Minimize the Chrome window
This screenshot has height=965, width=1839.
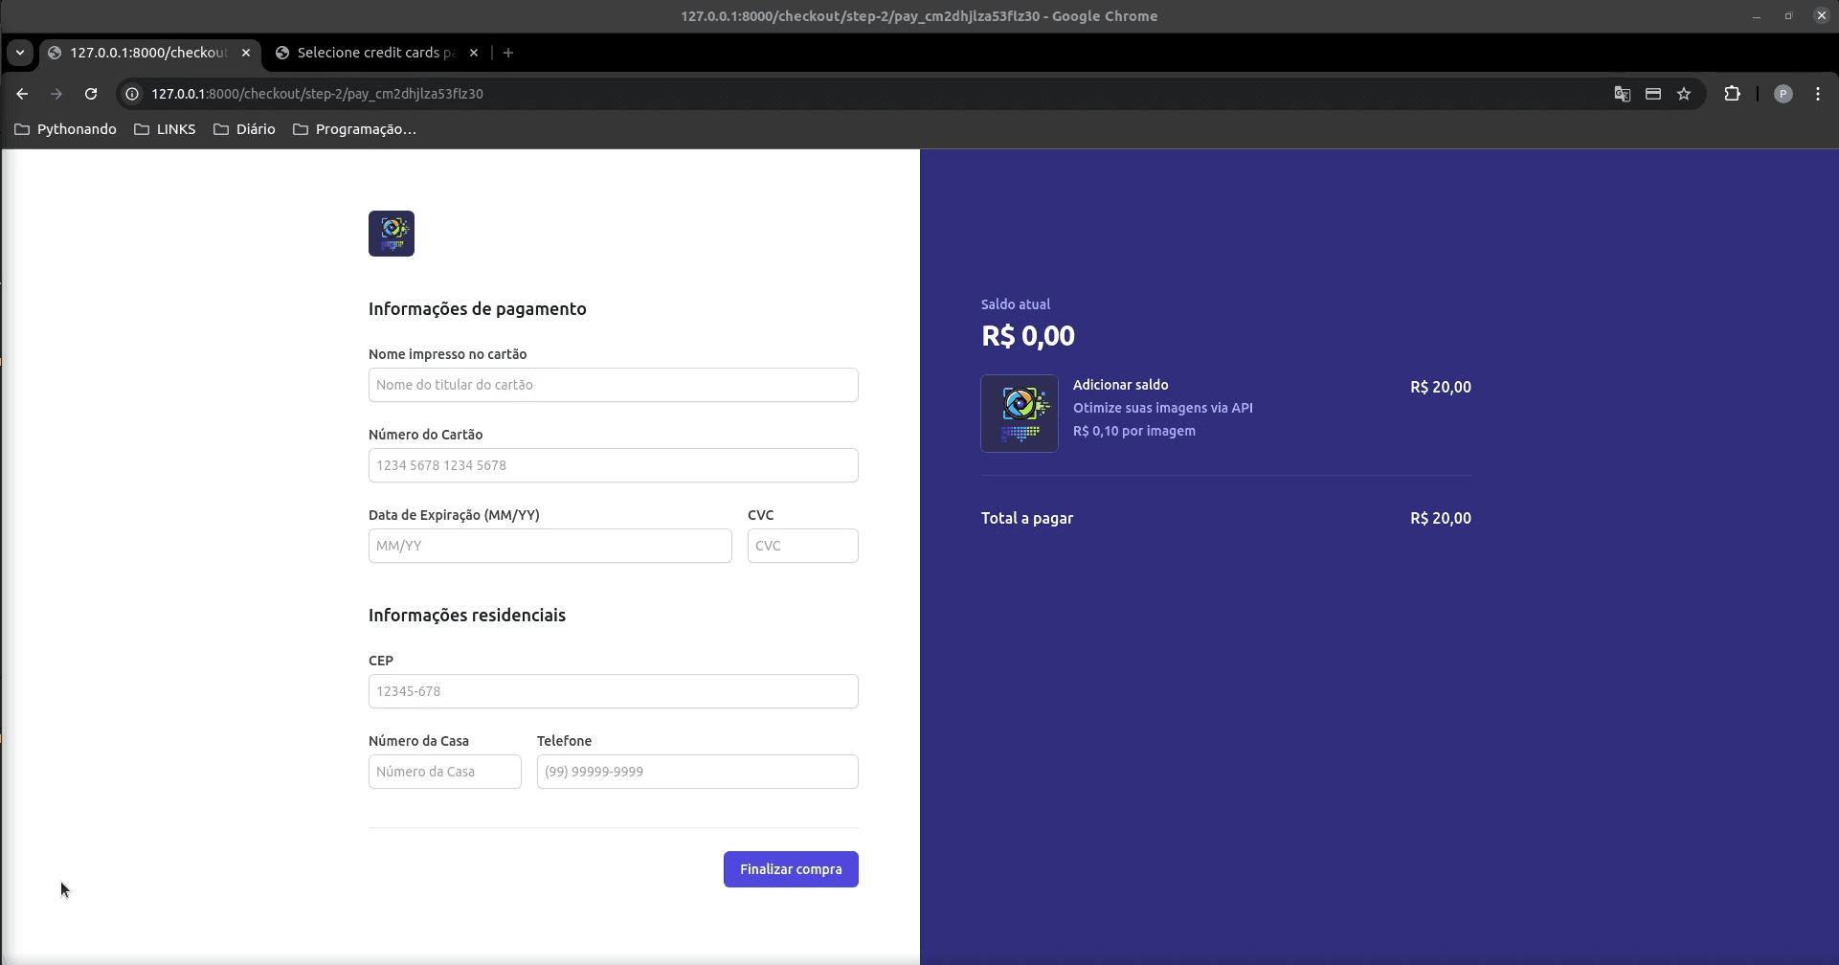(x=1757, y=16)
